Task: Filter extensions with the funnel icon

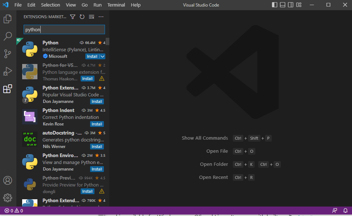Action: [73, 17]
